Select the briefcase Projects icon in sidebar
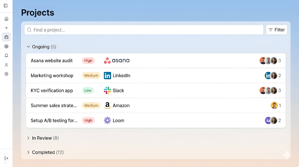Viewport: 299px width, 167px height. pos(6,37)
